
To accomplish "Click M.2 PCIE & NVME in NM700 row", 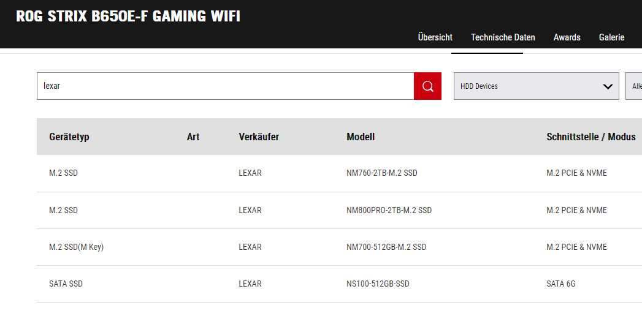I will pyautogui.click(x=577, y=247).
